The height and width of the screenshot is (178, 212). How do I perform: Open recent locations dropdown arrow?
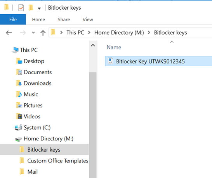(33, 33)
